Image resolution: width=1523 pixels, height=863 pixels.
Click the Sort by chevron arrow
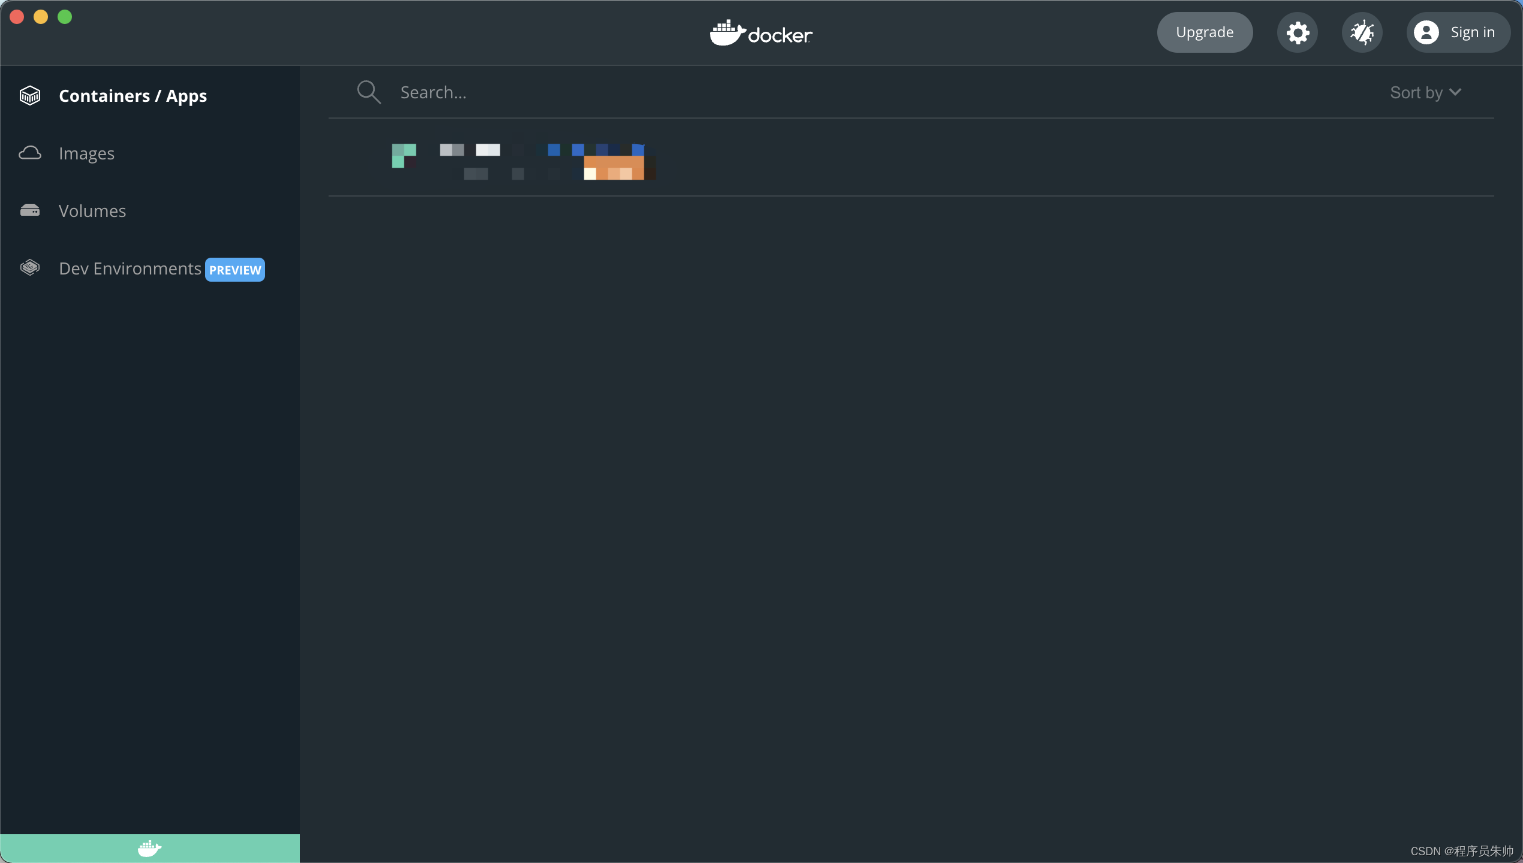(x=1455, y=92)
